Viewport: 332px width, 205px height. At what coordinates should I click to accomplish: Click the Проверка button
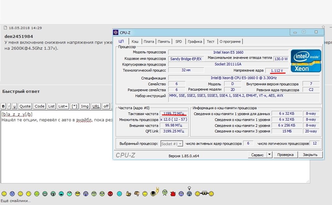[x=285, y=155]
